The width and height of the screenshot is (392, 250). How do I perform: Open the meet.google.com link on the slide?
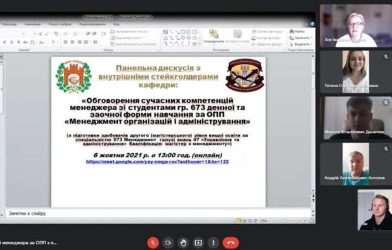[x=157, y=161]
